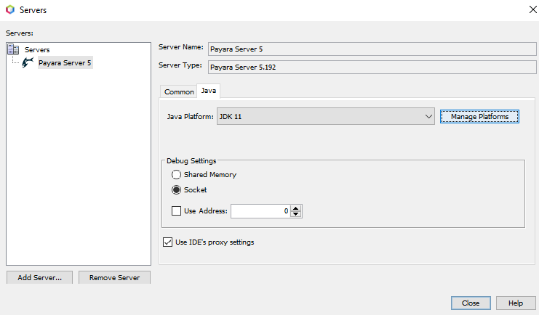Click the Servers root node icon
The width and height of the screenshot is (539, 315).
click(x=13, y=49)
